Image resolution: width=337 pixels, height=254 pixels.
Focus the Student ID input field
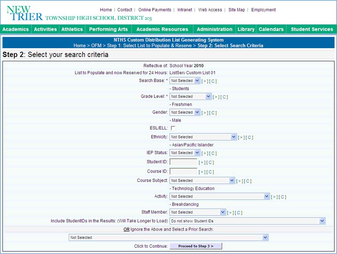pos(183,162)
